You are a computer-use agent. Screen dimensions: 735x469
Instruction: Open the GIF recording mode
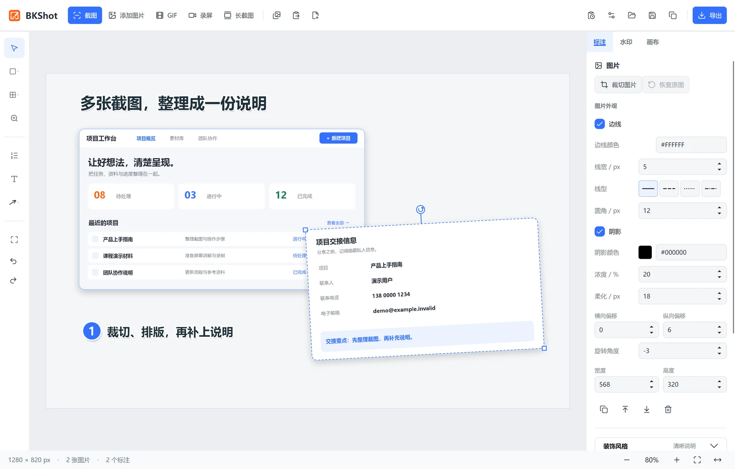point(167,16)
